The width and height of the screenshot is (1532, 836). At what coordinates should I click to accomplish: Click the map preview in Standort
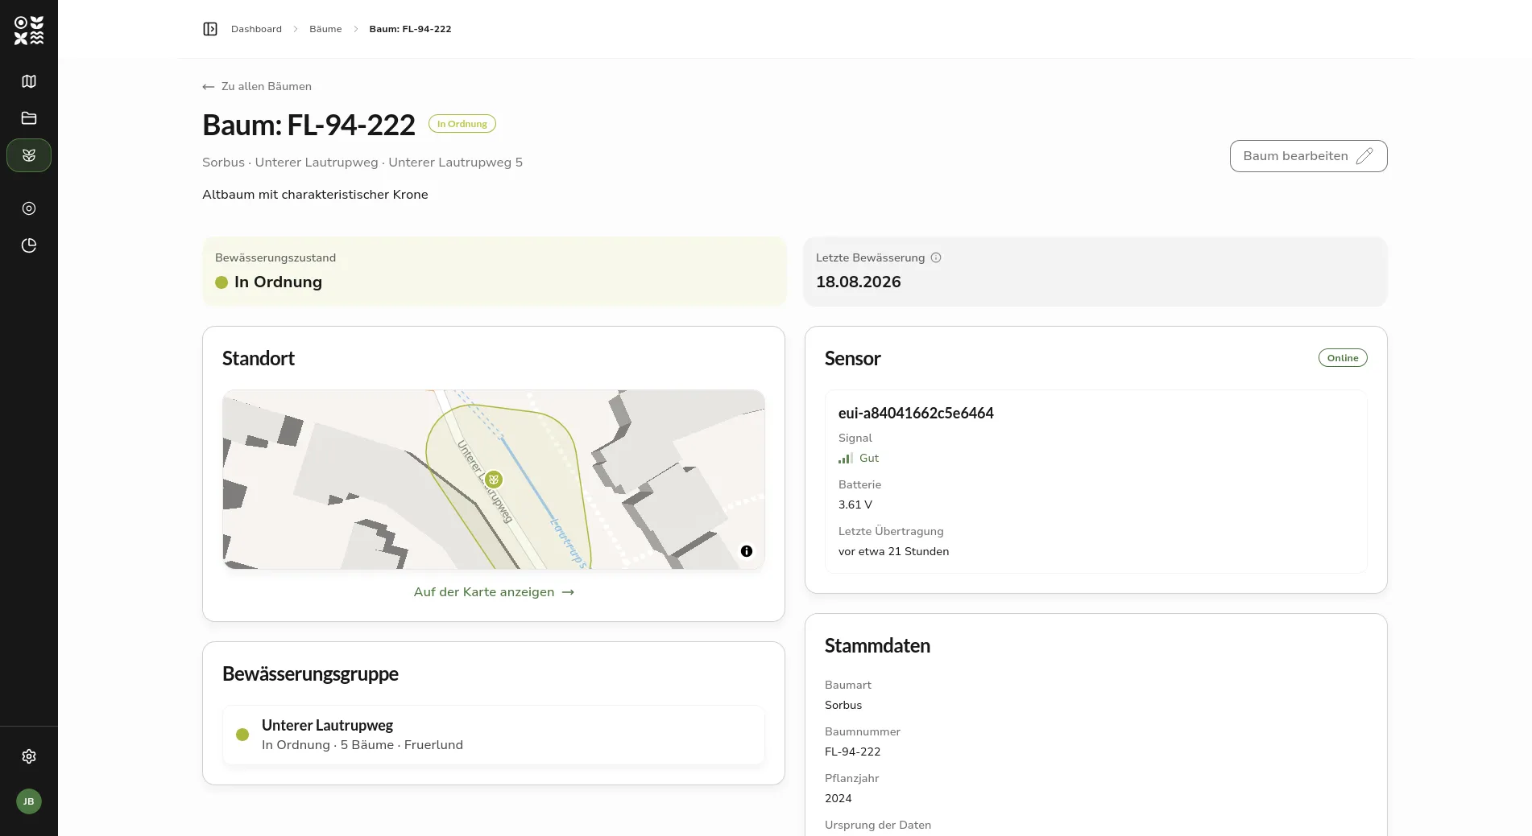tap(494, 480)
